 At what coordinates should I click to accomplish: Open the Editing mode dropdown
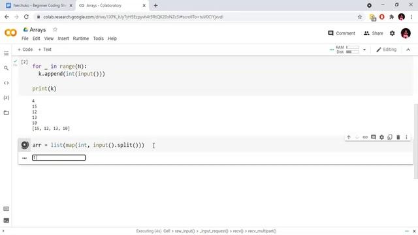pos(386,50)
